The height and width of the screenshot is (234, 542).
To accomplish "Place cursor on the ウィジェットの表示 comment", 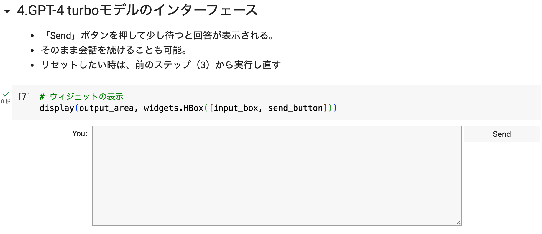I will click(86, 97).
